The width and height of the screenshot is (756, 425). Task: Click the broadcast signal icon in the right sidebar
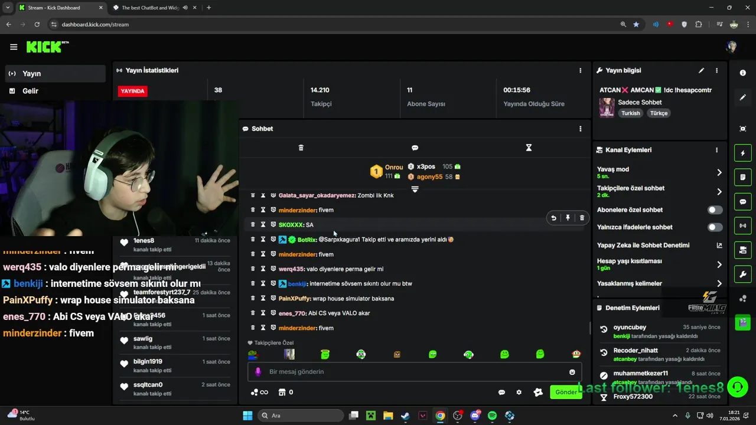pos(743,226)
